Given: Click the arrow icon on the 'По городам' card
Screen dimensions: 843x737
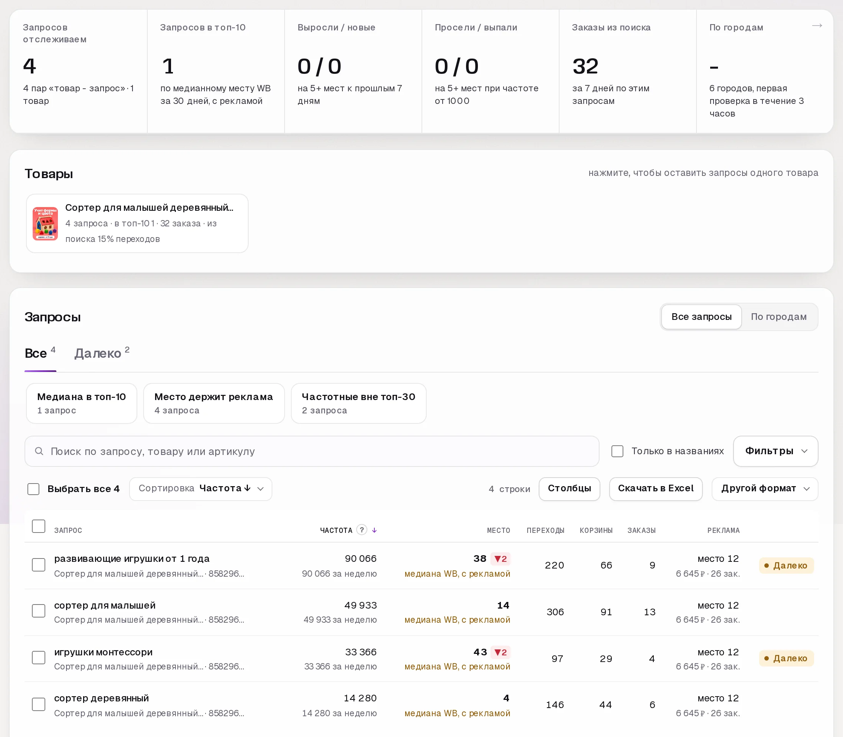Looking at the screenshot, I should point(817,26).
